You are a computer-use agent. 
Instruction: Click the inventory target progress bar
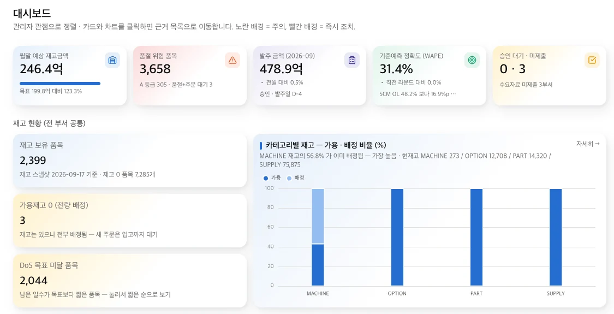pos(60,84)
